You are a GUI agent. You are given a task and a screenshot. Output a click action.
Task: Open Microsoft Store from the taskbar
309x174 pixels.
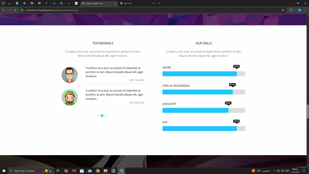tap(82, 171)
